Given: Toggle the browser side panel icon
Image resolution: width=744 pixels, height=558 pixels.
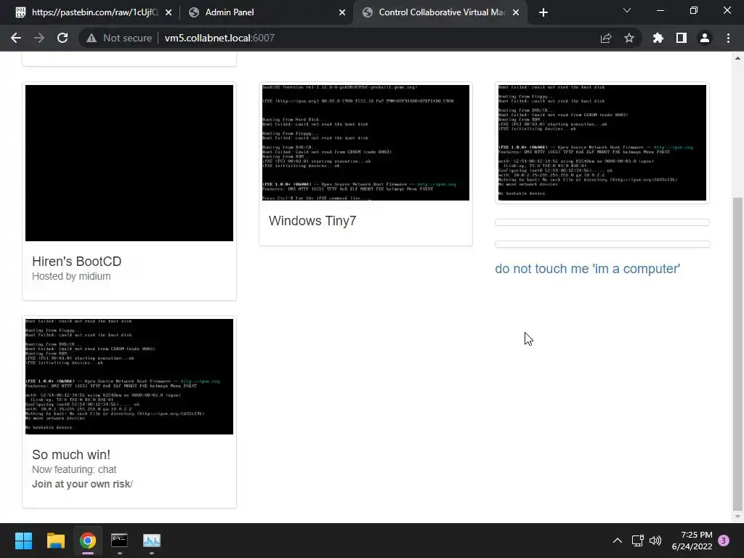Looking at the screenshot, I should 682,38.
